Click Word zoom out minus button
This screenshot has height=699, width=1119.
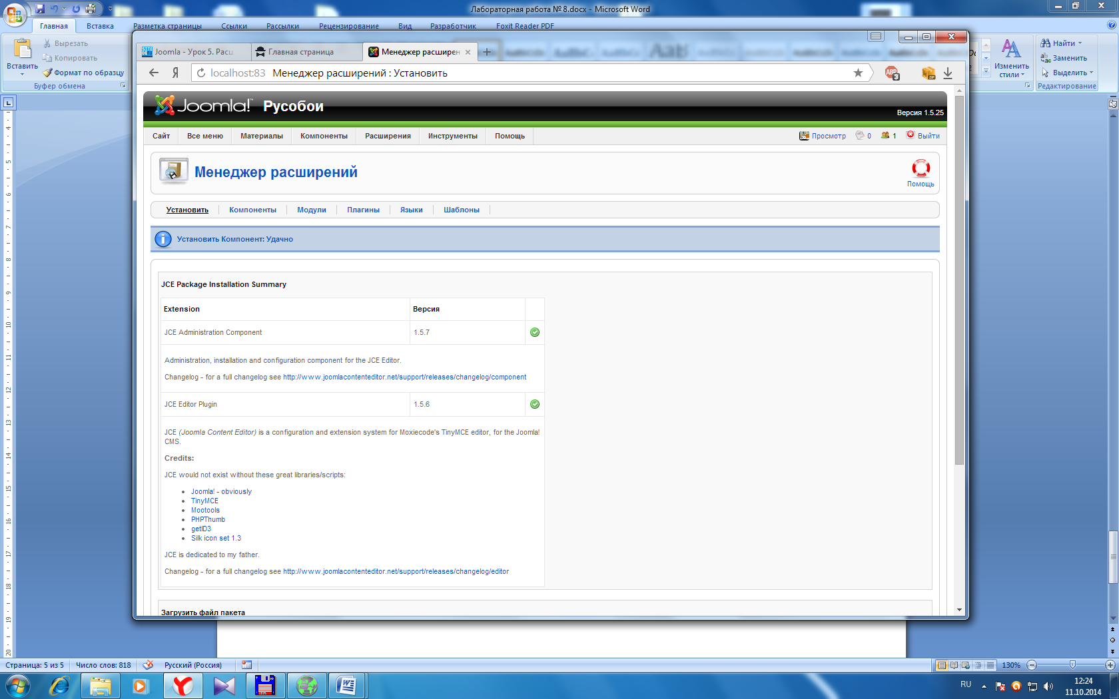tap(1032, 664)
